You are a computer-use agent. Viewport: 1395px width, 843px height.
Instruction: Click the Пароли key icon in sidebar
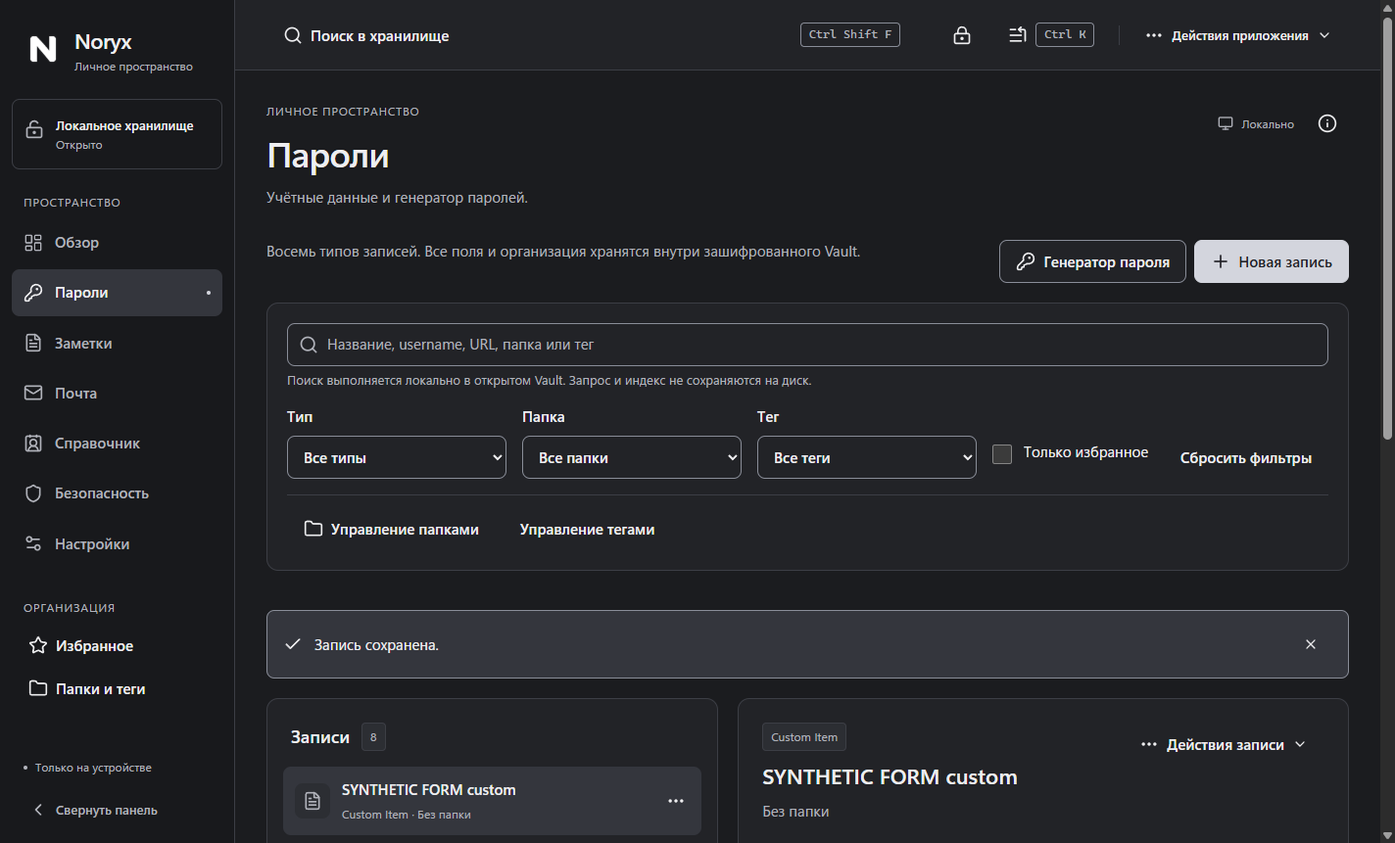[33, 293]
